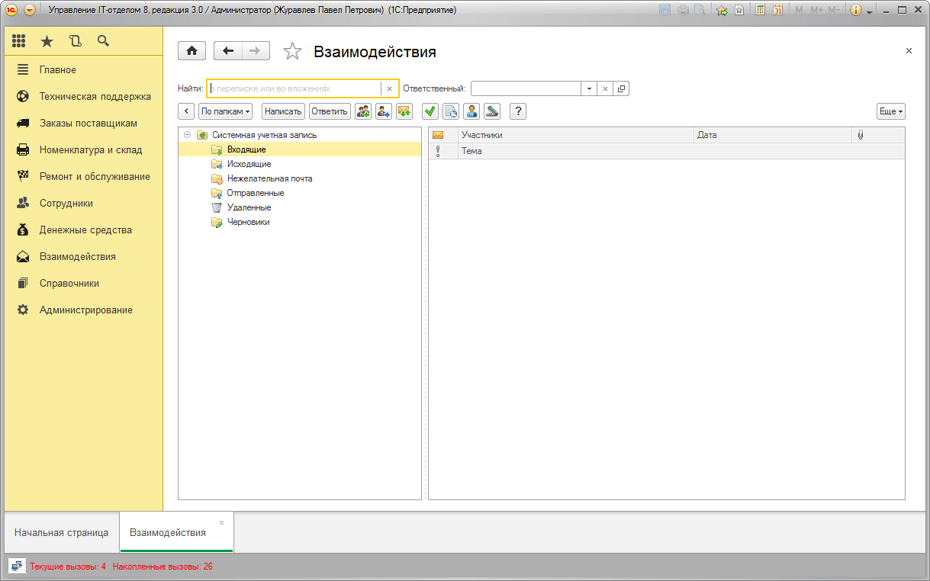
Task: Expand the Ответственный dropdown list
Action: [588, 88]
